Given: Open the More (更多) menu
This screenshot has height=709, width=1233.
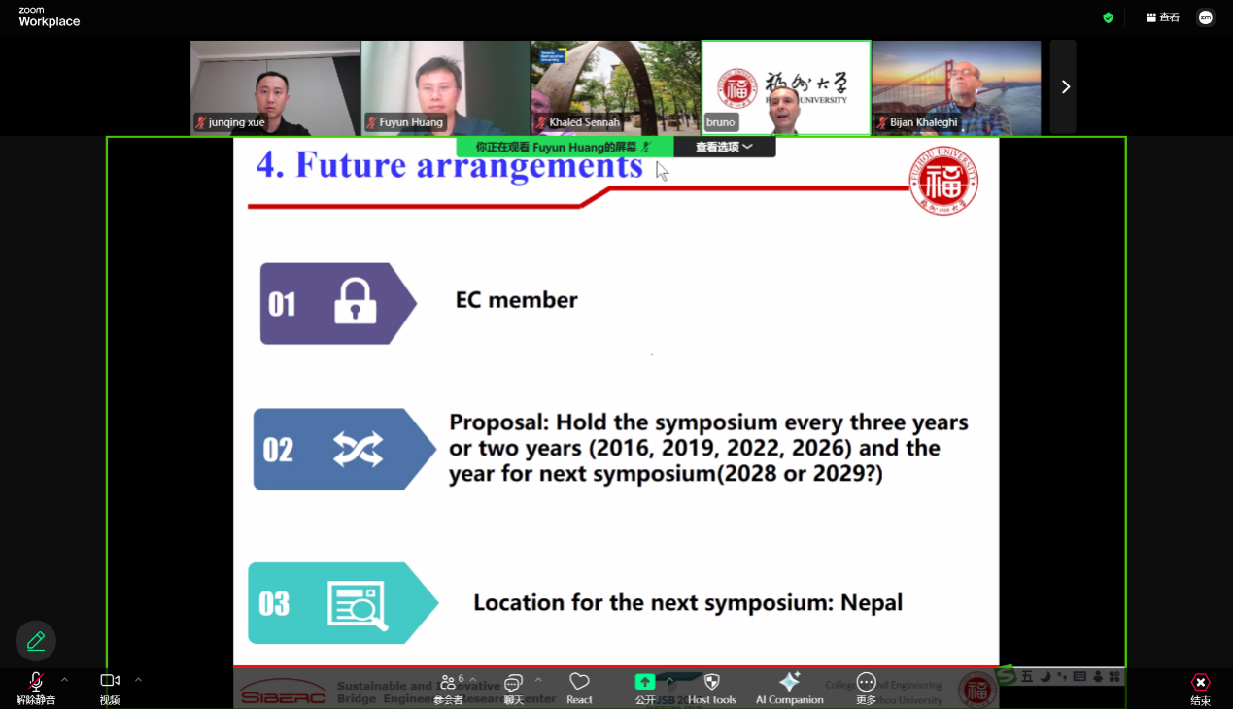Looking at the screenshot, I should click(866, 688).
